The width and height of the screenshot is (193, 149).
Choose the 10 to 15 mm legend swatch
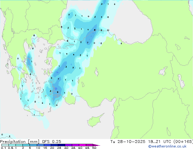[40, 145]
